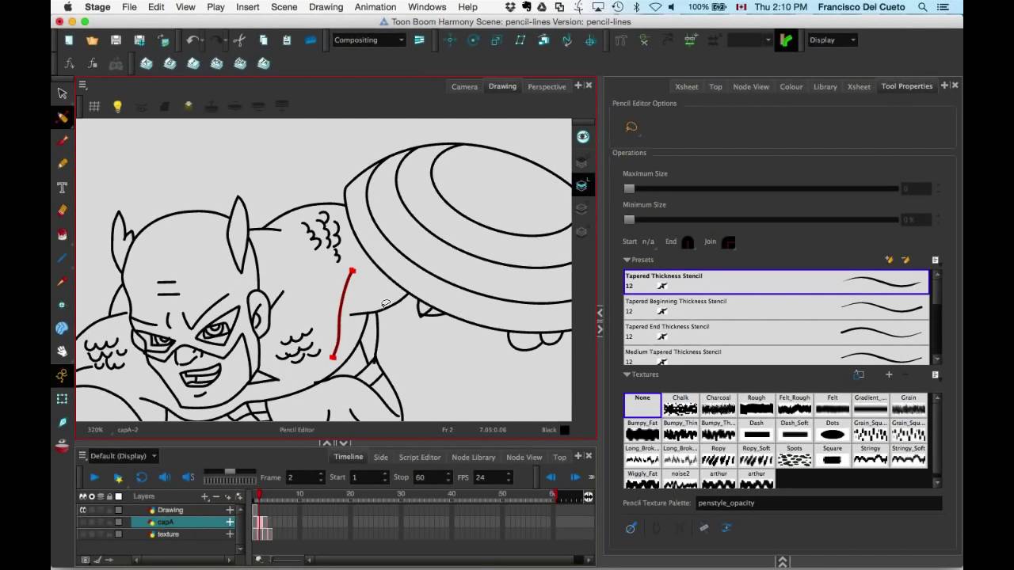Viewport: 1014px width, 570px height.
Task: Toggle the Join style button
Action: [x=728, y=242]
